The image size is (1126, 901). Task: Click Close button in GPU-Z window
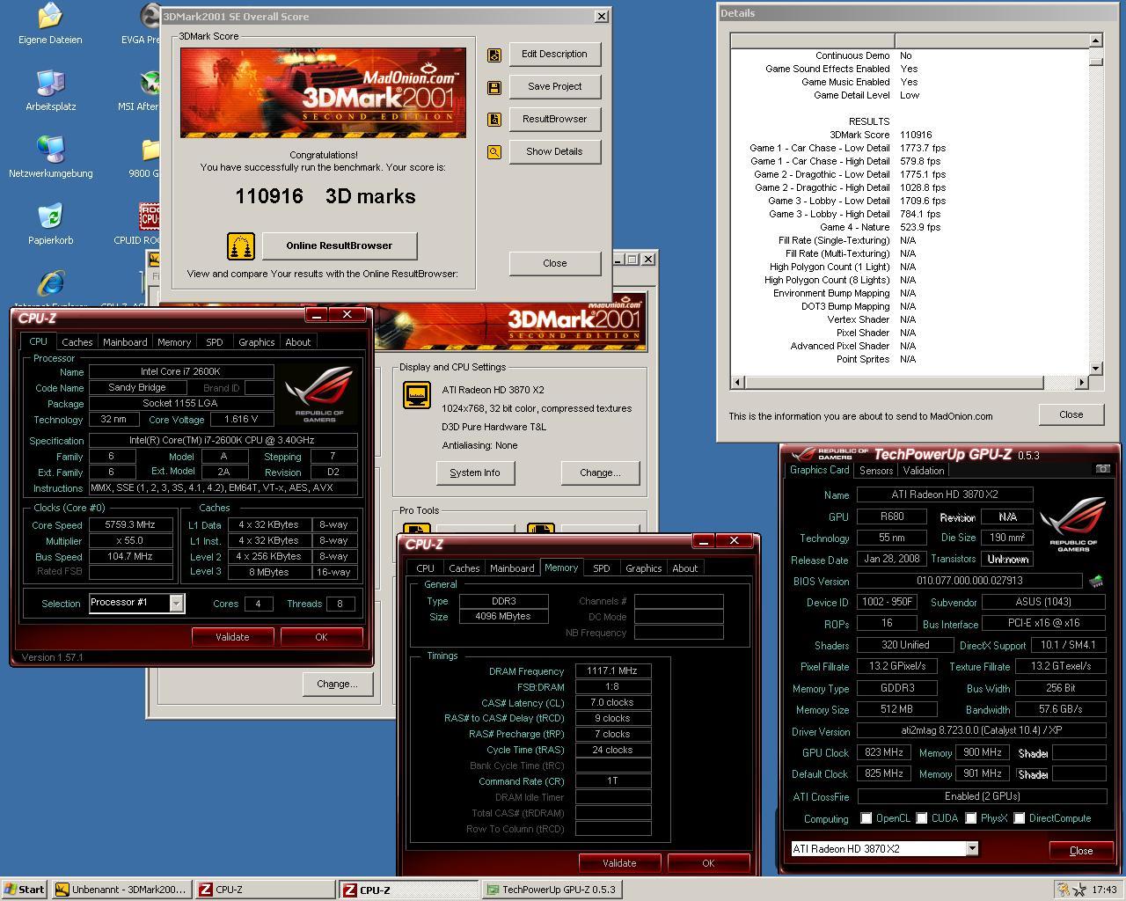point(1081,851)
